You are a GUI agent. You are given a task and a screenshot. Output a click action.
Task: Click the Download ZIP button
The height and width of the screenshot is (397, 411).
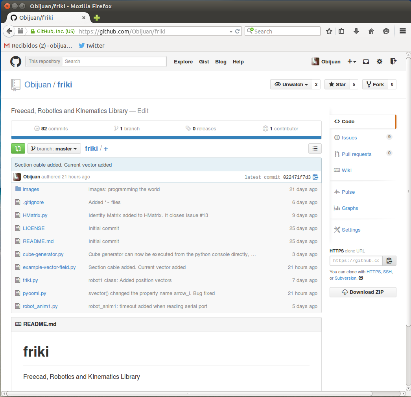(x=363, y=292)
